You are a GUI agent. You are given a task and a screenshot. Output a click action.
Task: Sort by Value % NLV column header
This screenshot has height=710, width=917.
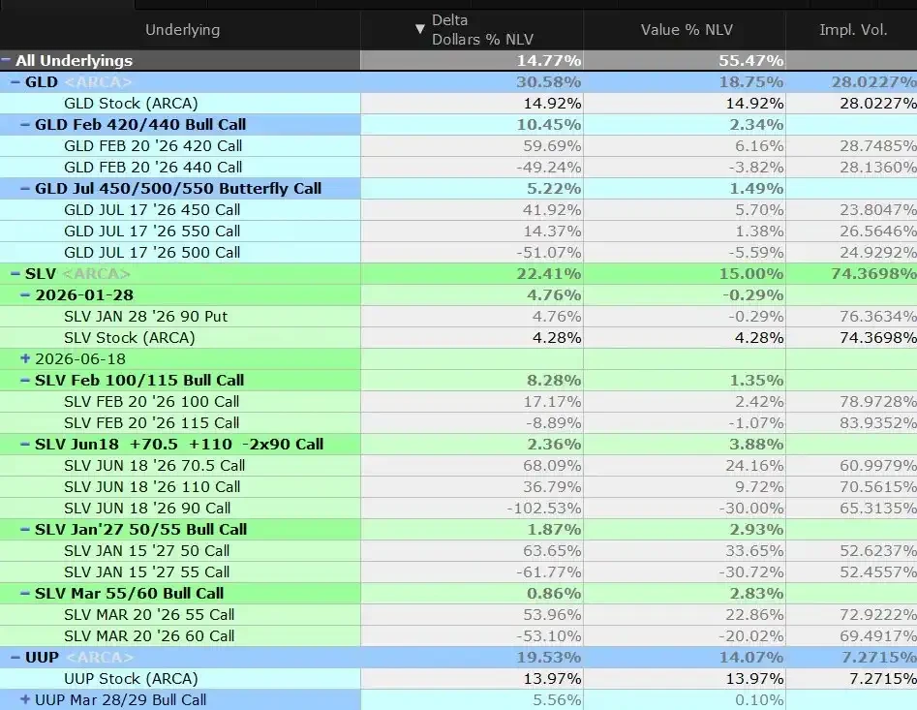(x=687, y=30)
